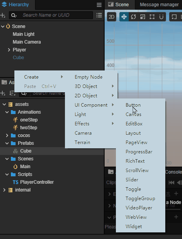Image resolution: width=182 pixels, height=239 pixels.
Task: Collapse the Scene root node
Action: (3, 26)
